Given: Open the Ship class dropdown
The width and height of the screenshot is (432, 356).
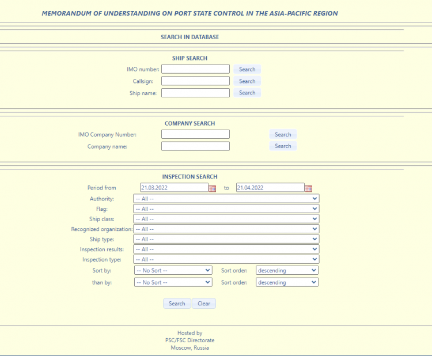Looking at the screenshot, I should pos(226,219).
